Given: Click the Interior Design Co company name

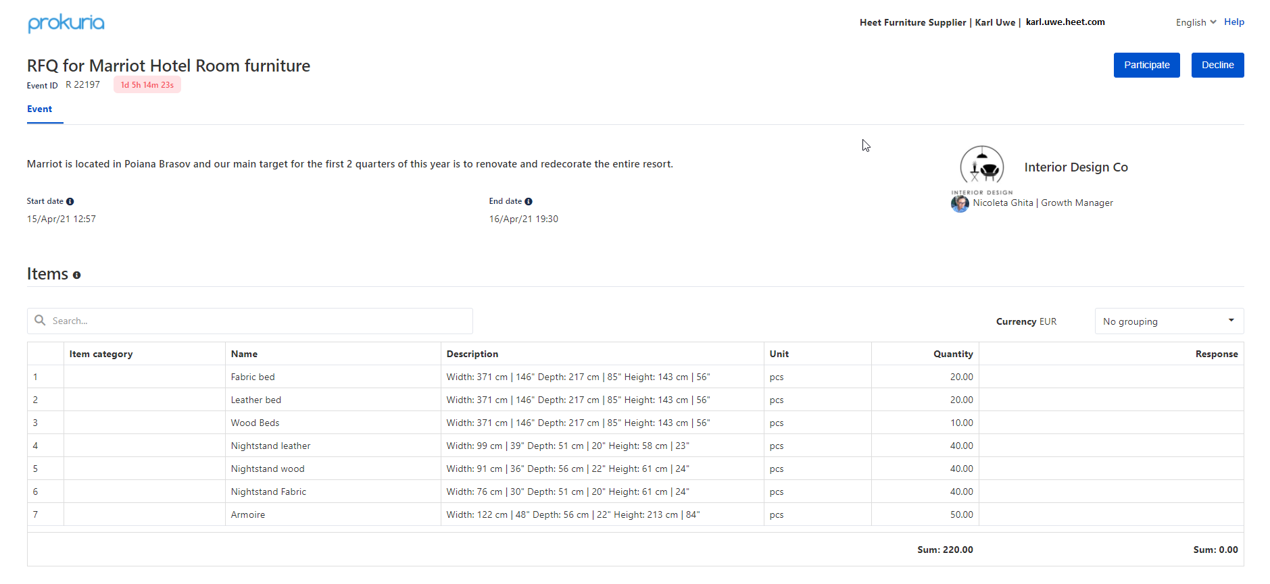Looking at the screenshot, I should (1076, 167).
